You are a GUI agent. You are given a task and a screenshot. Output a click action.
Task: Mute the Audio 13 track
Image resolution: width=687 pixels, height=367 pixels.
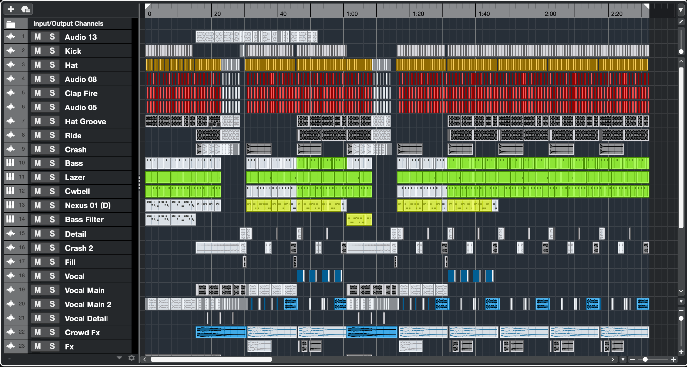click(38, 37)
